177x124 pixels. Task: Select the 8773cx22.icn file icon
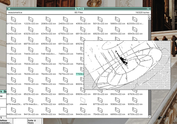tap(100, 100)
